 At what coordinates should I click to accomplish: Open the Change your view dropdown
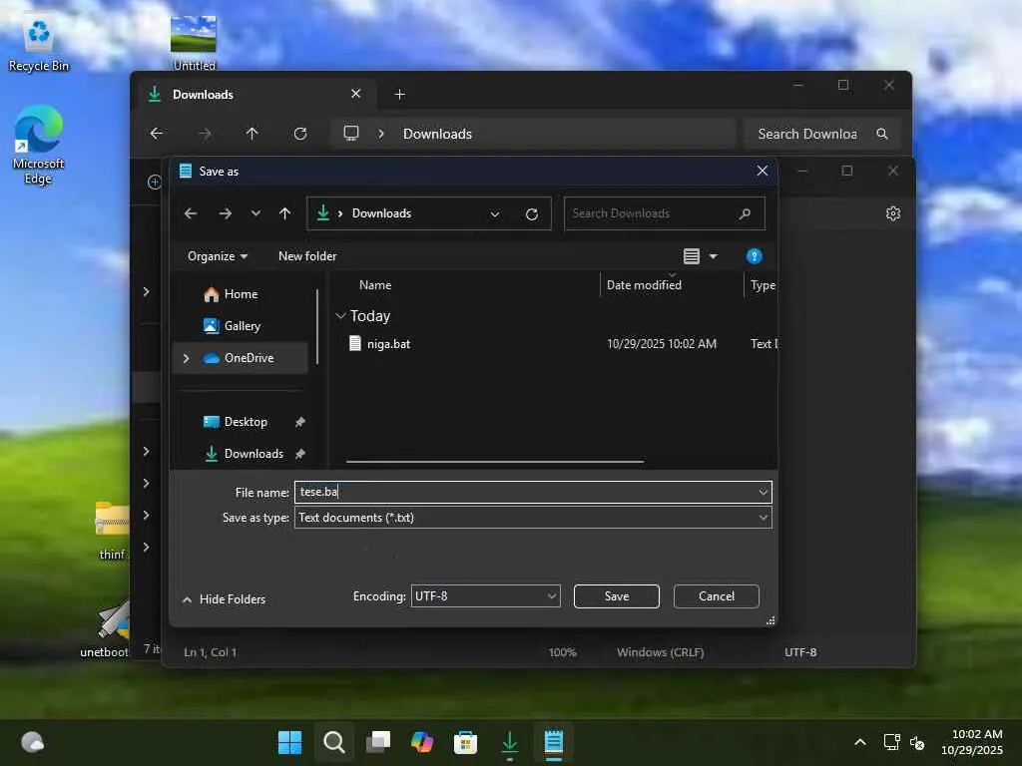[x=713, y=256]
